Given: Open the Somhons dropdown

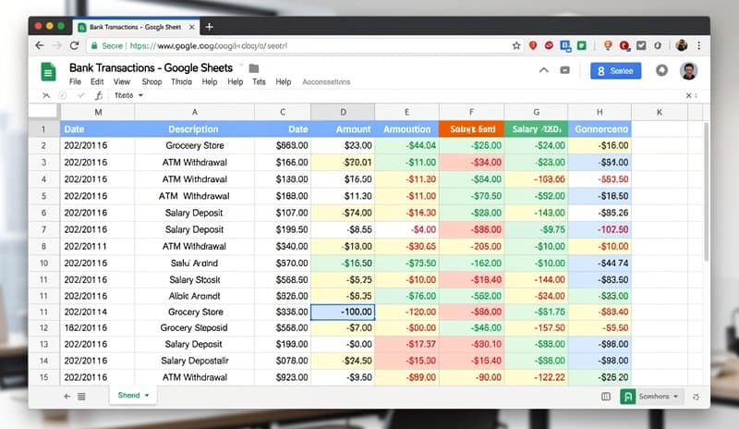Looking at the screenshot, I should tap(659, 397).
